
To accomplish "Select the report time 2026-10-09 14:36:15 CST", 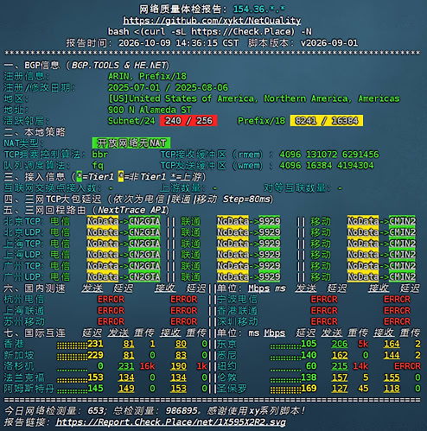I will (x=179, y=43).
